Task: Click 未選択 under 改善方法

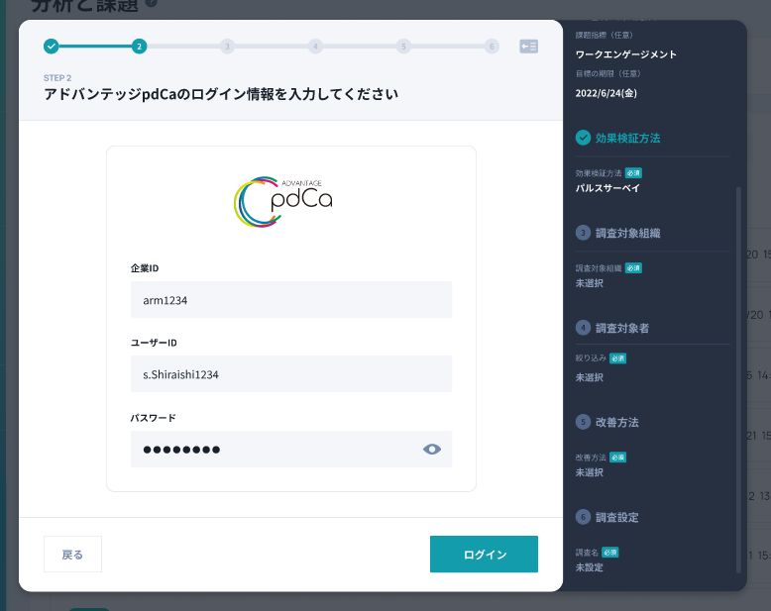Action: (589, 472)
